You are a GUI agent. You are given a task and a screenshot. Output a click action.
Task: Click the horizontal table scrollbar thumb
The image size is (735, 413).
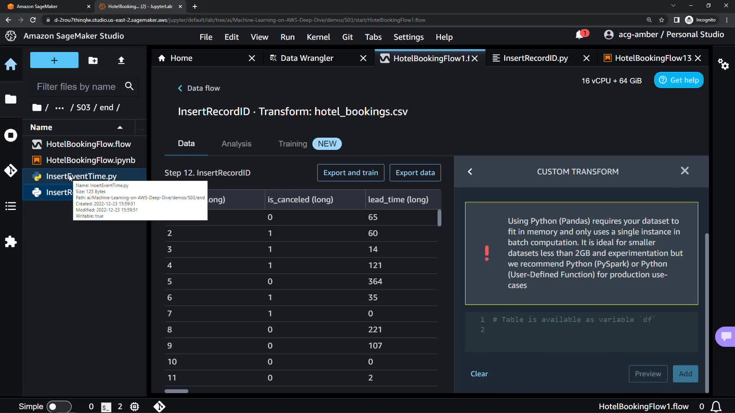tap(176, 391)
